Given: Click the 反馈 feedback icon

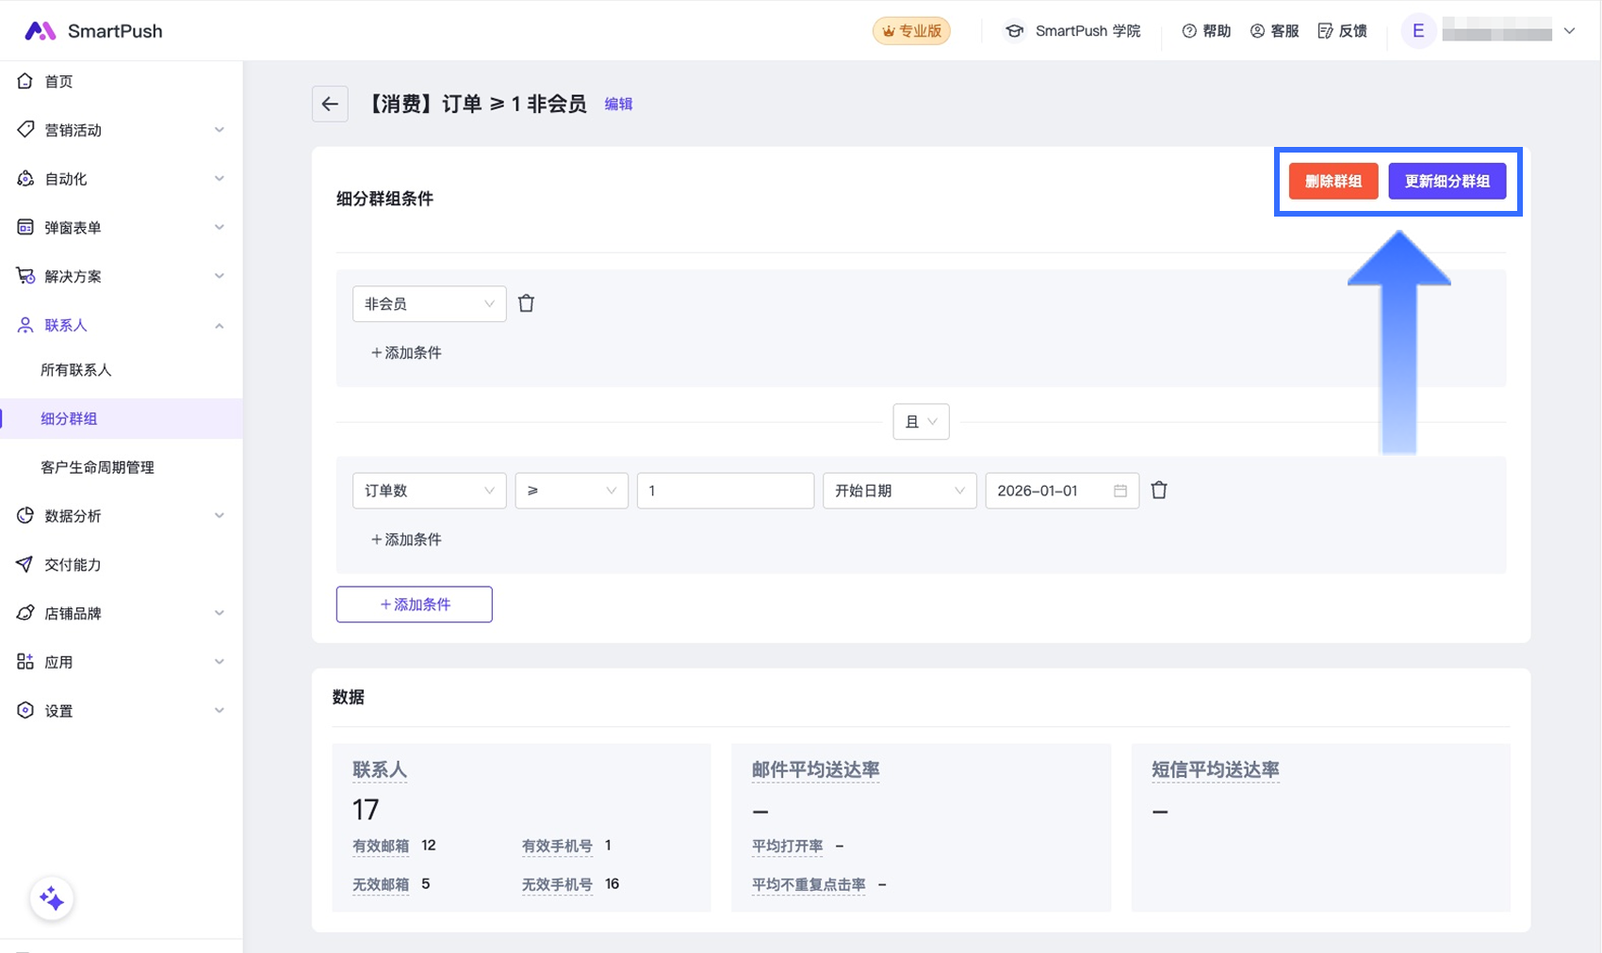Looking at the screenshot, I should [x=1325, y=31].
